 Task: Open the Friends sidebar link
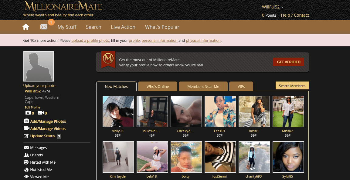click(x=36, y=155)
